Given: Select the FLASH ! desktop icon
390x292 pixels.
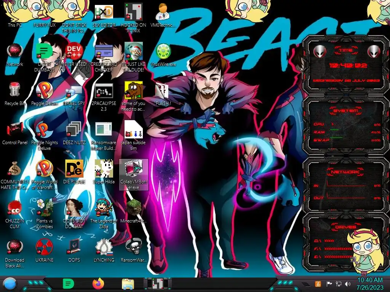Looking at the screenshot, I should pos(163,94).
